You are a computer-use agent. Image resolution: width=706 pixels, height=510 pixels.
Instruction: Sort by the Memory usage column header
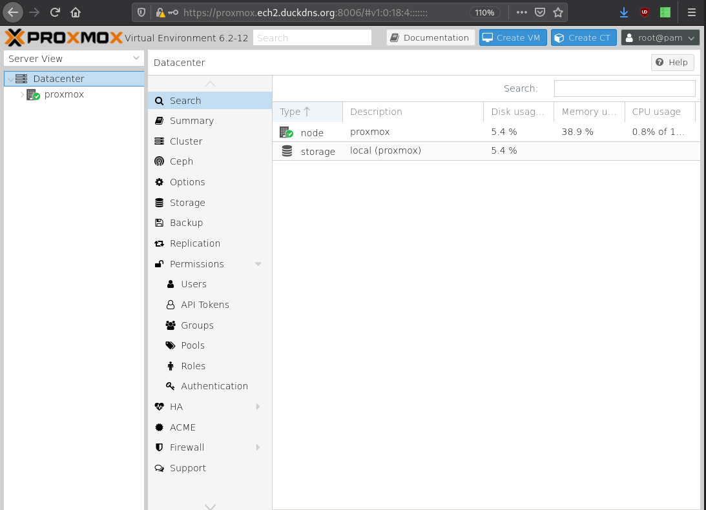click(x=589, y=112)
